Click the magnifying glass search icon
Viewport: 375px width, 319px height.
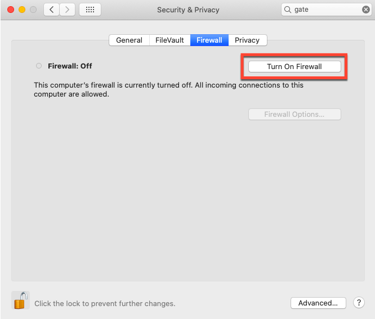[x=288, y=10]
